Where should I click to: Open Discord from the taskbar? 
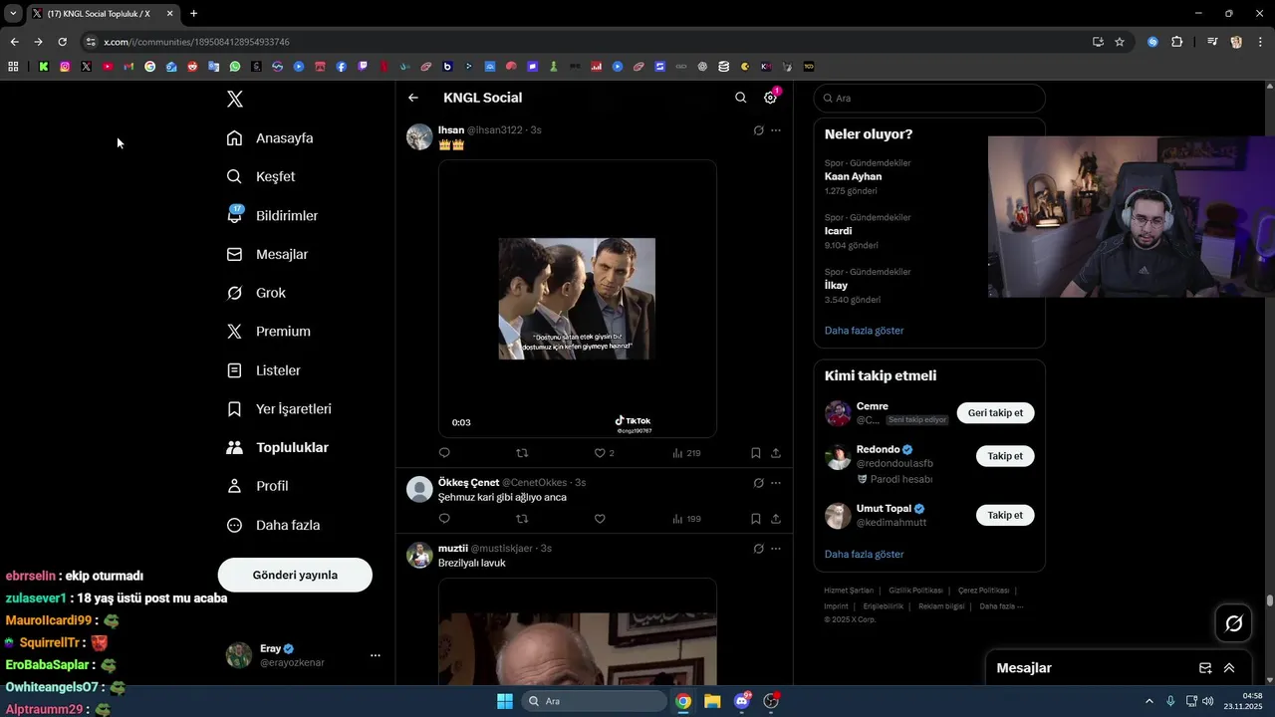coord(742,701)
